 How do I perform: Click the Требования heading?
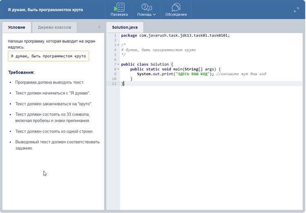click(x=21, y=72)
